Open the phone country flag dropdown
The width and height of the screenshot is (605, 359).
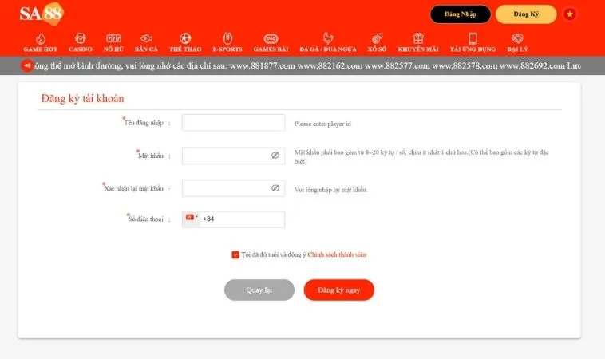pyautogui.click(x=192, y=218)
